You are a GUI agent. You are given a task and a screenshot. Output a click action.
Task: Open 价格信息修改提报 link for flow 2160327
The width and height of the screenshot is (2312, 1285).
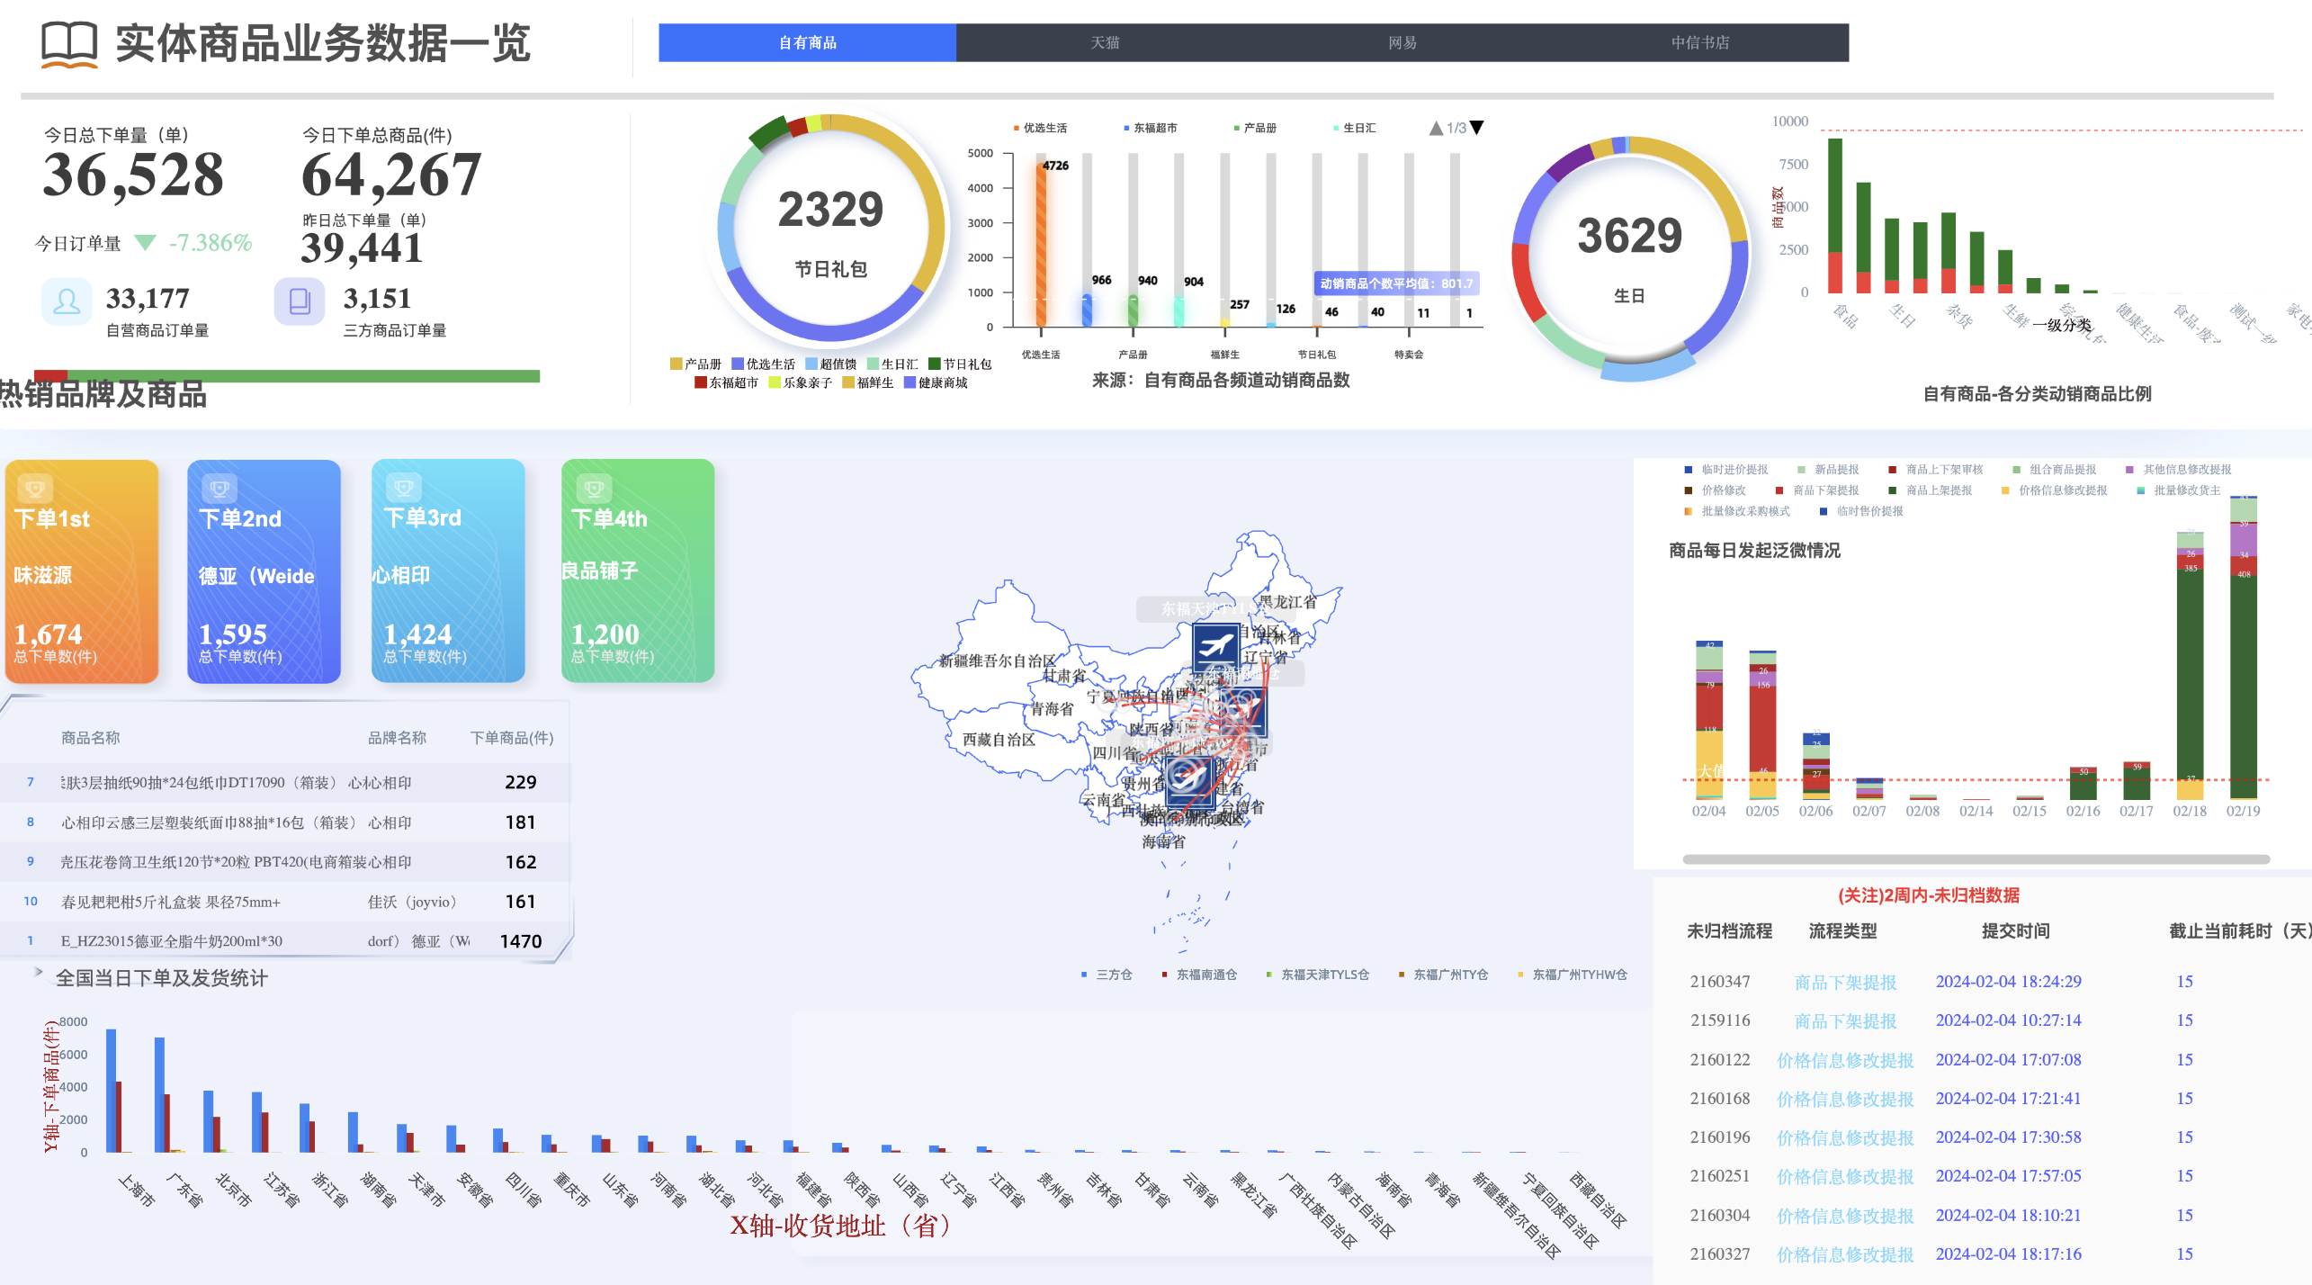1845,1254
